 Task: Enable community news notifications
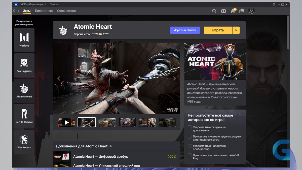190,146
